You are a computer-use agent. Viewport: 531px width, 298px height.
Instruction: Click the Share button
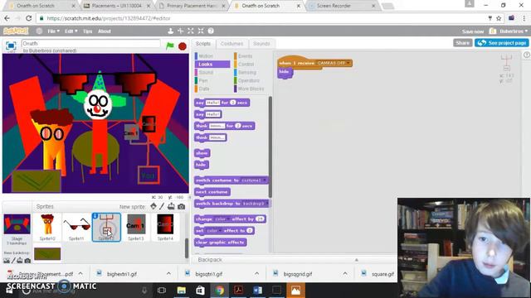coord(462,43)
